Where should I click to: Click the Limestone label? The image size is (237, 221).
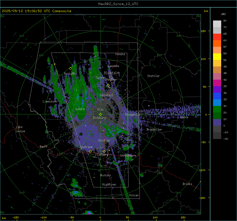(x=50, y=101)
